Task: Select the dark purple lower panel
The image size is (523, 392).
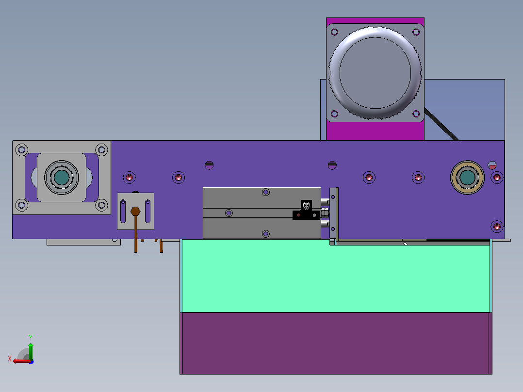Action: click(x=336, y=343)
